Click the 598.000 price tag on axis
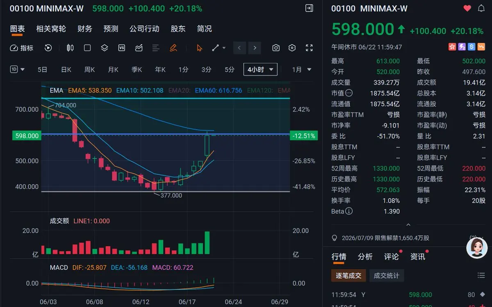This screenshot has height=307, width=492. (27, 135)
